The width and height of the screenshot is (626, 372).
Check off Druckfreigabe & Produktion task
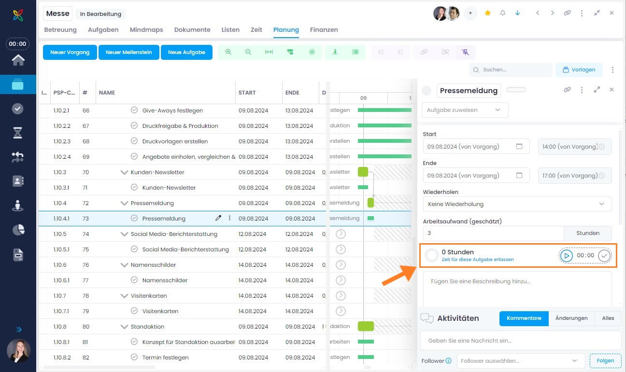(x=134, y=125)
